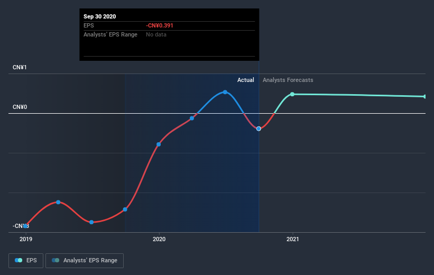Click the 'CN¥0' y-axis label
The image size is (434, 275).
(20, 107)
